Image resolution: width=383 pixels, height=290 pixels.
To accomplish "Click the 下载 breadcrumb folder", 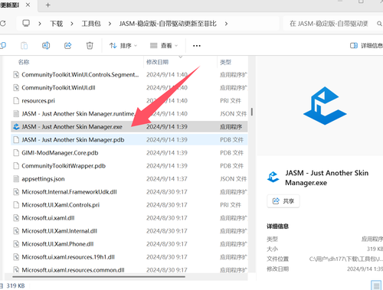I will pyautogui.click(x=57, y=24).
